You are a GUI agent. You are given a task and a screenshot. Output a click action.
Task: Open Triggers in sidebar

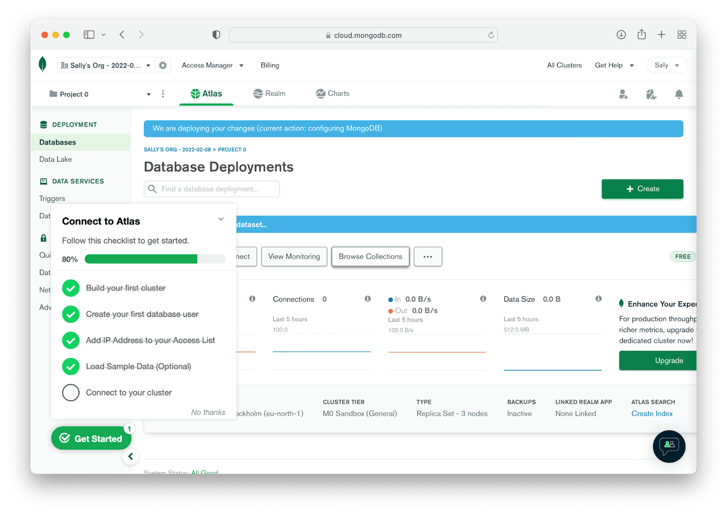(52, 199)
